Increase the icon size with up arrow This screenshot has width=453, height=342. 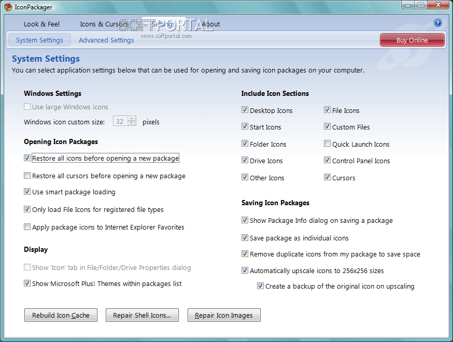pos(132,119)
